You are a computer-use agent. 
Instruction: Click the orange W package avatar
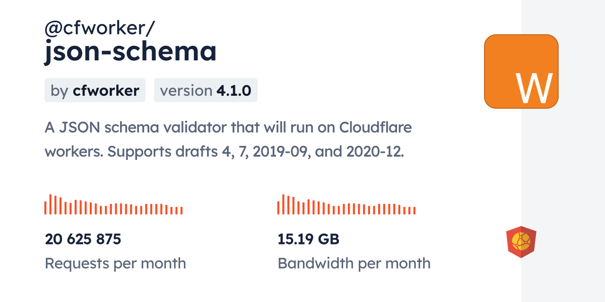(521, 71)
